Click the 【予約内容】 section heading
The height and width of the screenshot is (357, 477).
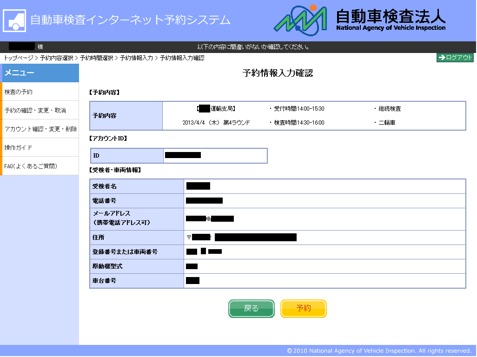click(x=104, y=92)
